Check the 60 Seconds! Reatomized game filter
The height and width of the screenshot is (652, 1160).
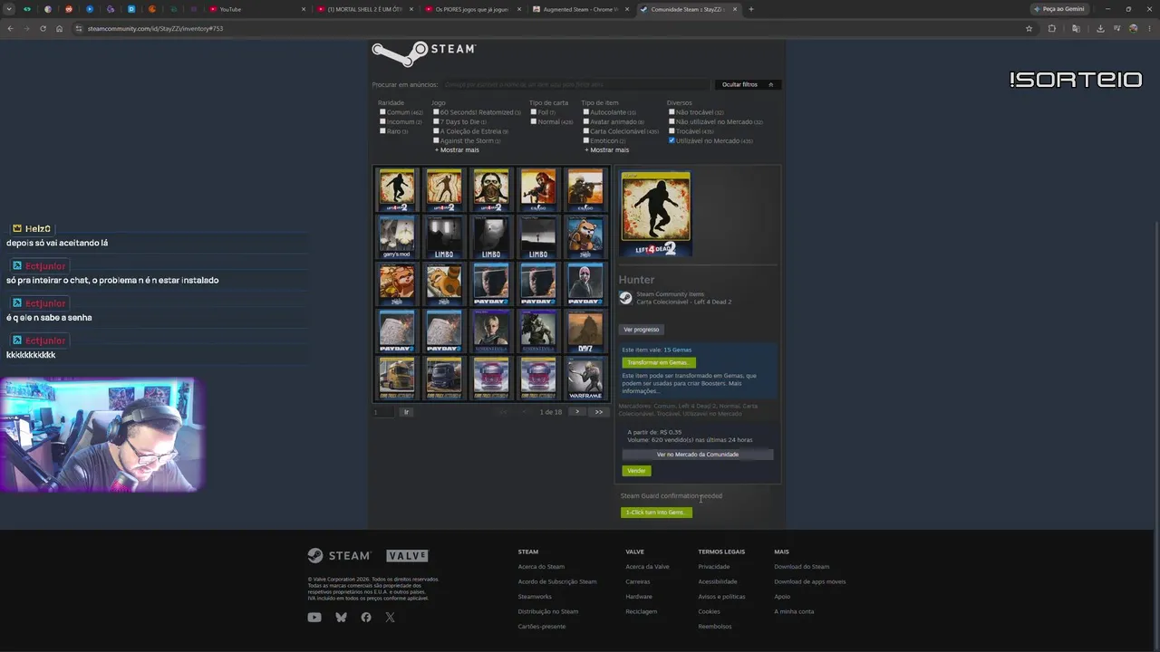pyautogui.click(x=436, y=112)
